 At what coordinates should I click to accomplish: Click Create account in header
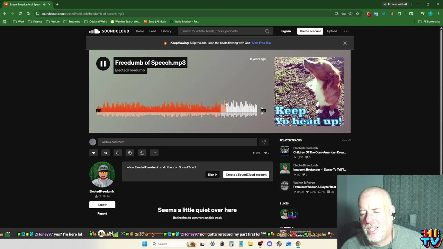pyautogui.click(x=310, y=31)
